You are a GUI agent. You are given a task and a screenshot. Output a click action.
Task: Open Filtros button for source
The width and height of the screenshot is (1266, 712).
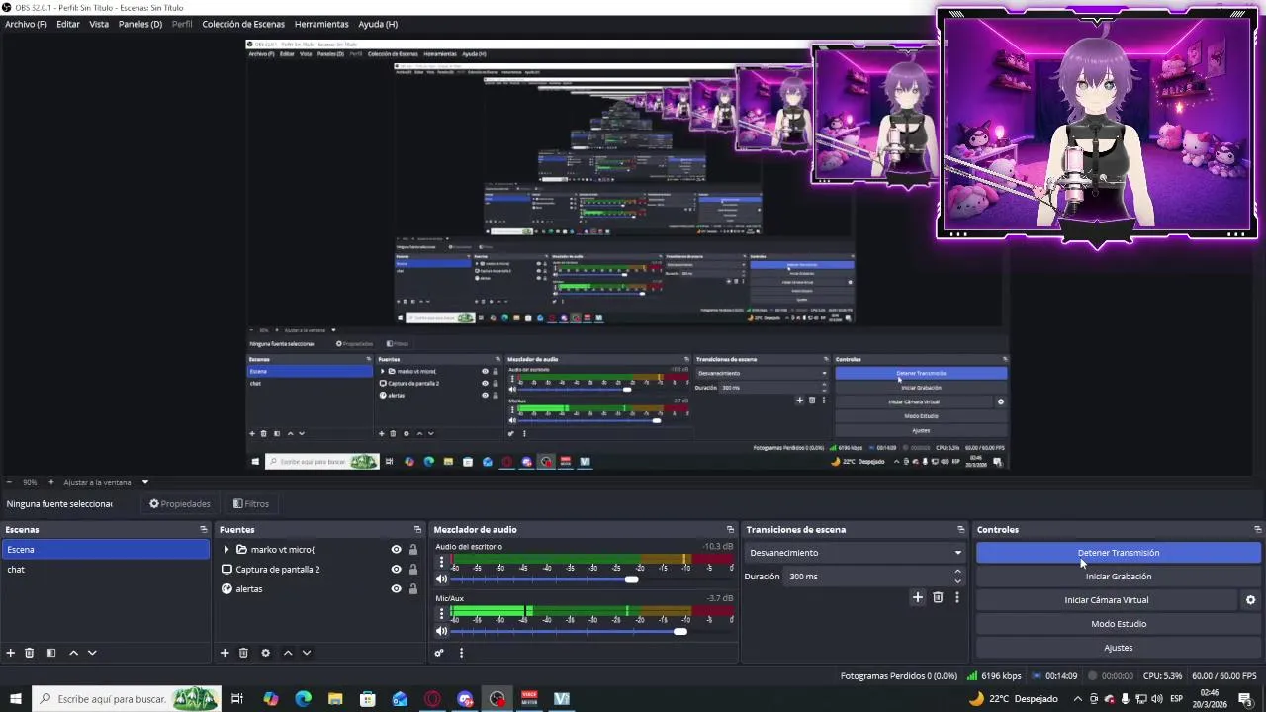(x=251, y=504)
